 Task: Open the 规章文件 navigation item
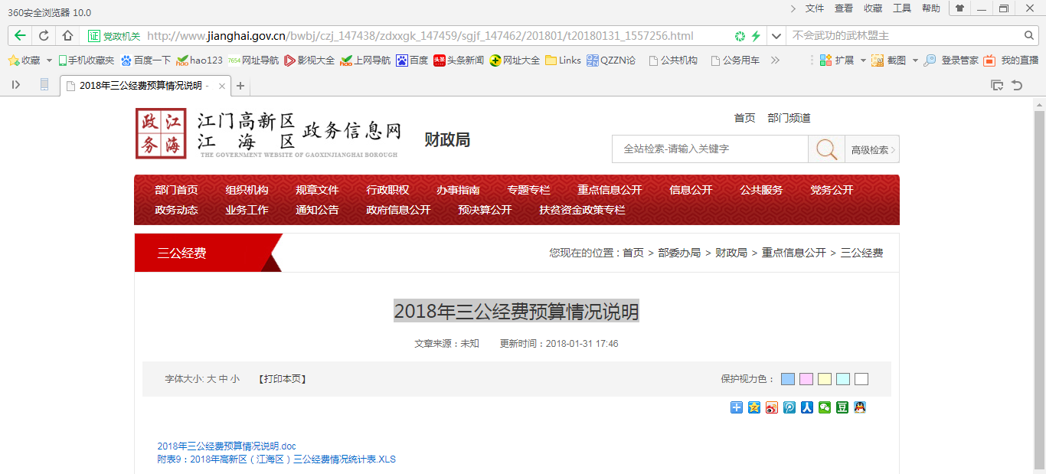click(x=317, y=190)
